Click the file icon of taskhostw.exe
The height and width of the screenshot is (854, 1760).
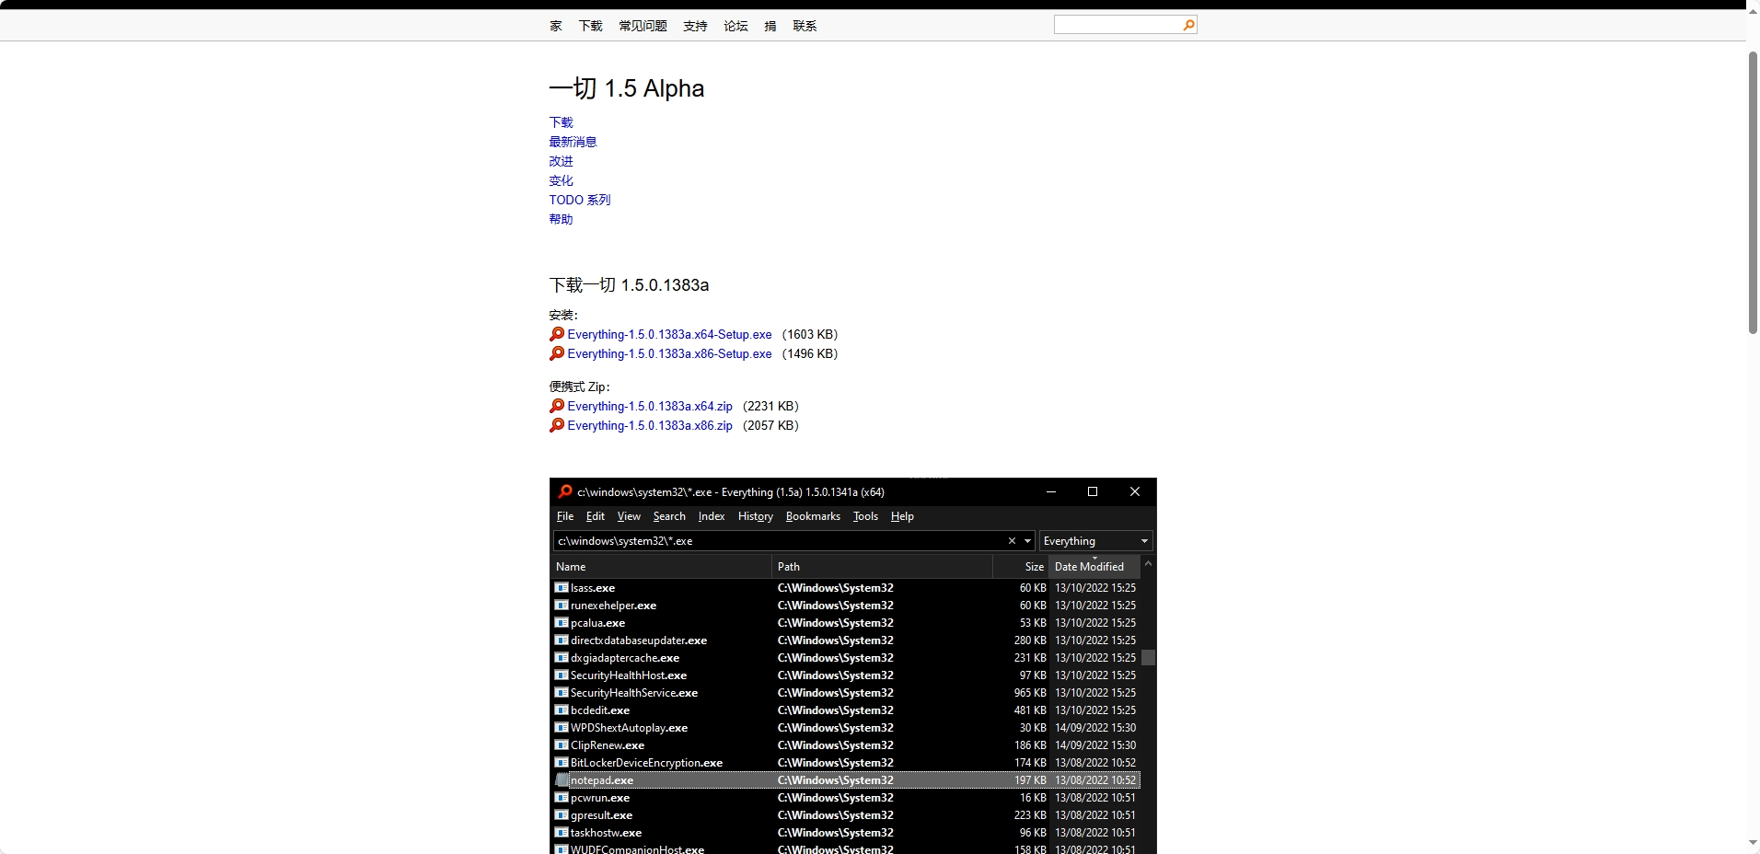562,832
